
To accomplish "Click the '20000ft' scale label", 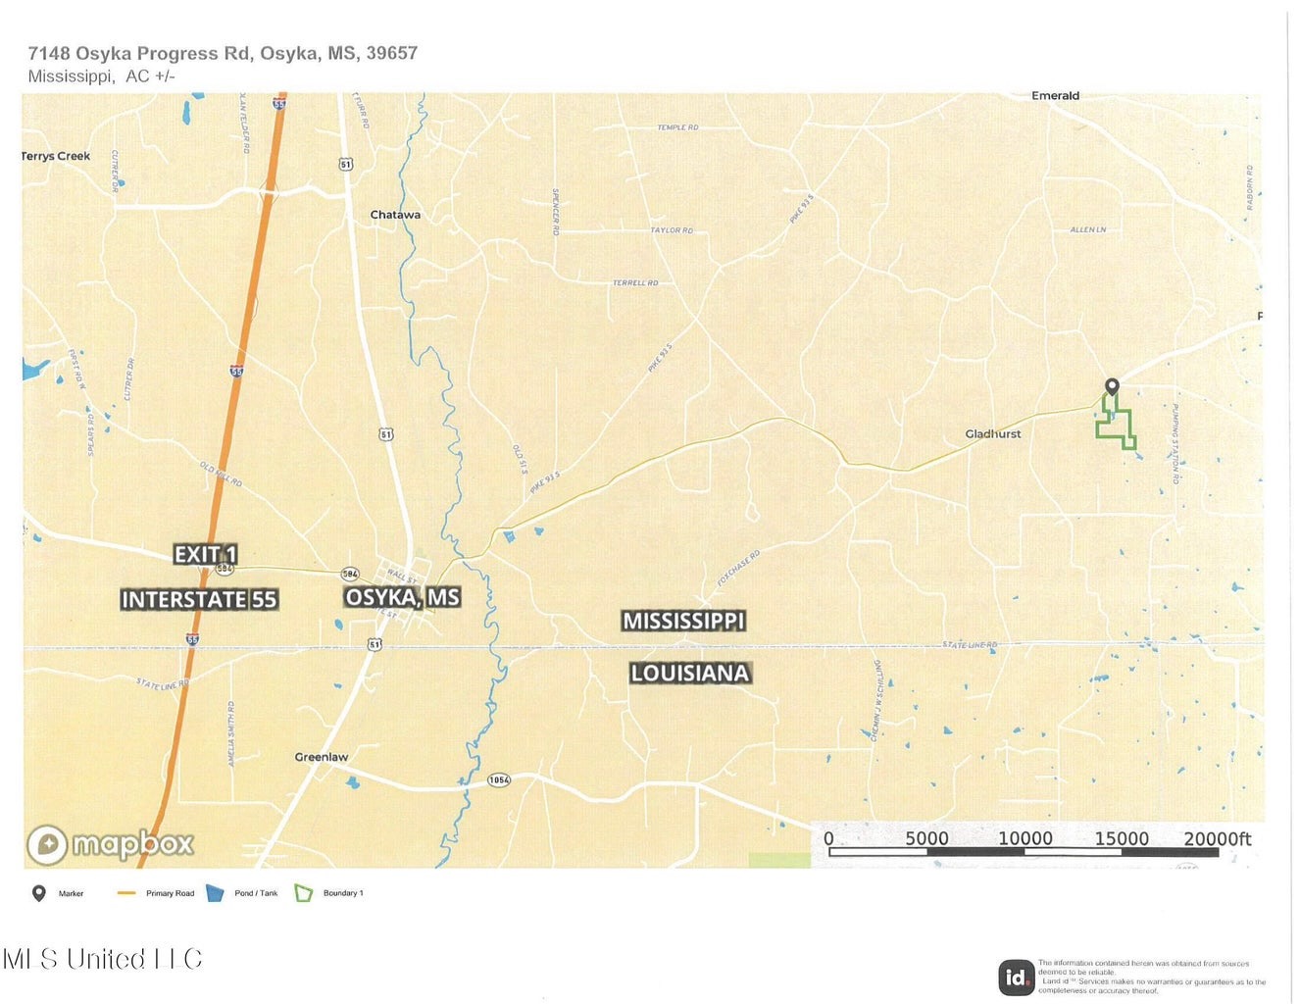I will 1217,838.
